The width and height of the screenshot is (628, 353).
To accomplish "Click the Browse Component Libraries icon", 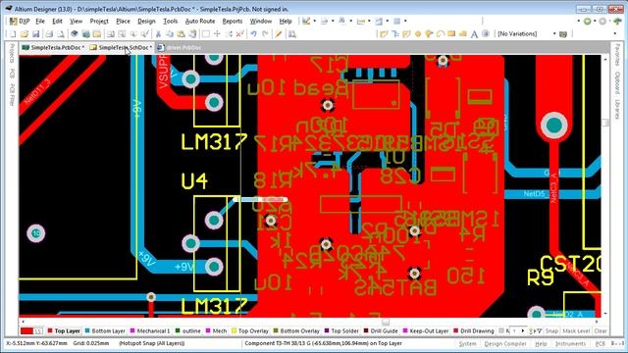I will (x=292, y=34).
